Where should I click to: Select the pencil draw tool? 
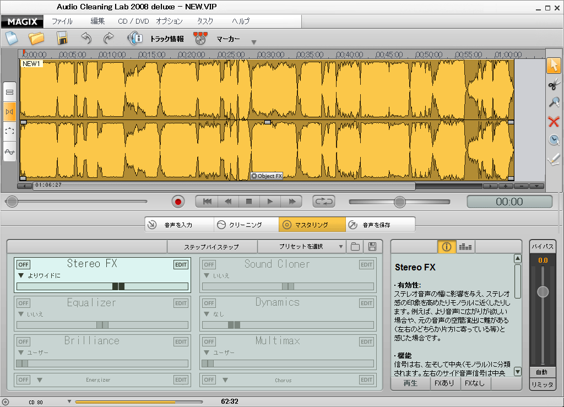[554, 159]
